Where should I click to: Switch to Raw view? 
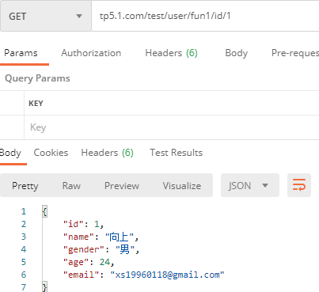[x=71, y=186]
